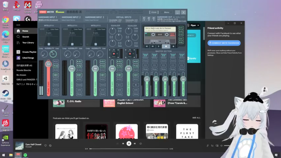This screenshot has width=281, height=158.
Task: Pause the Spotify track
Action: [x=129, y=144]
